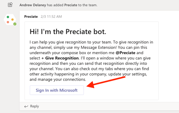Click the orange dot in the Preciate logo

13,20
